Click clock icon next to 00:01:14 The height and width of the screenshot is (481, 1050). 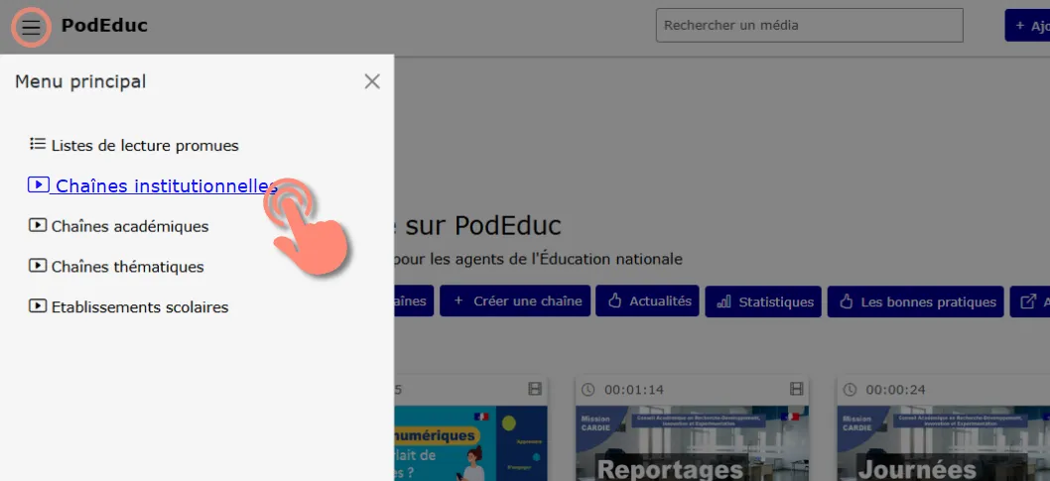[588, 390]
